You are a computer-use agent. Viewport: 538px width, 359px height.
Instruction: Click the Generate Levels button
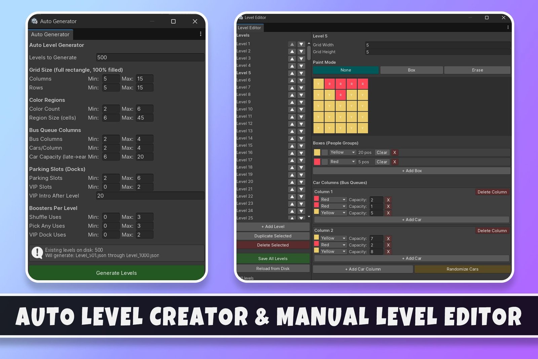(116, 273)
